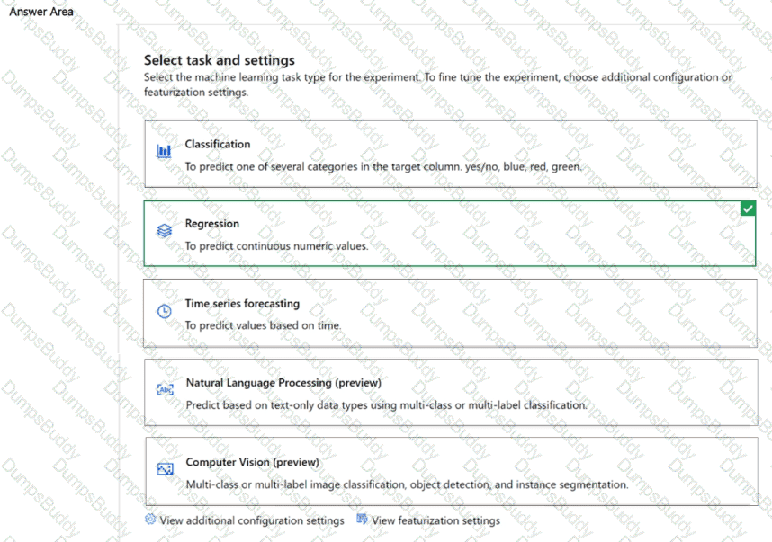This screenshot has width=772, height=542.
Task: Toggle the green checkmark on Regression
Action: click(748, 209)
